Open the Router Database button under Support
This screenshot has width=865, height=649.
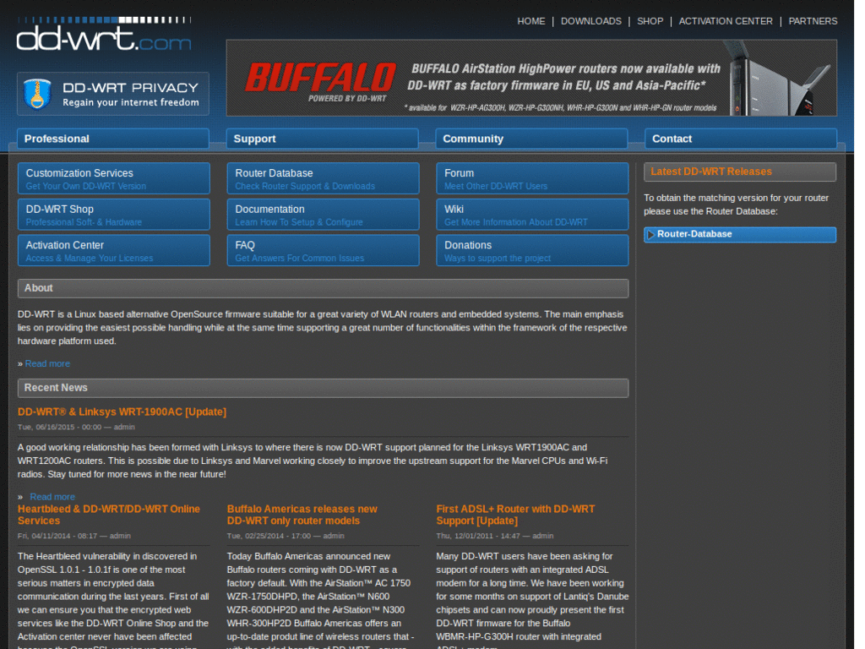pos(323,178)
